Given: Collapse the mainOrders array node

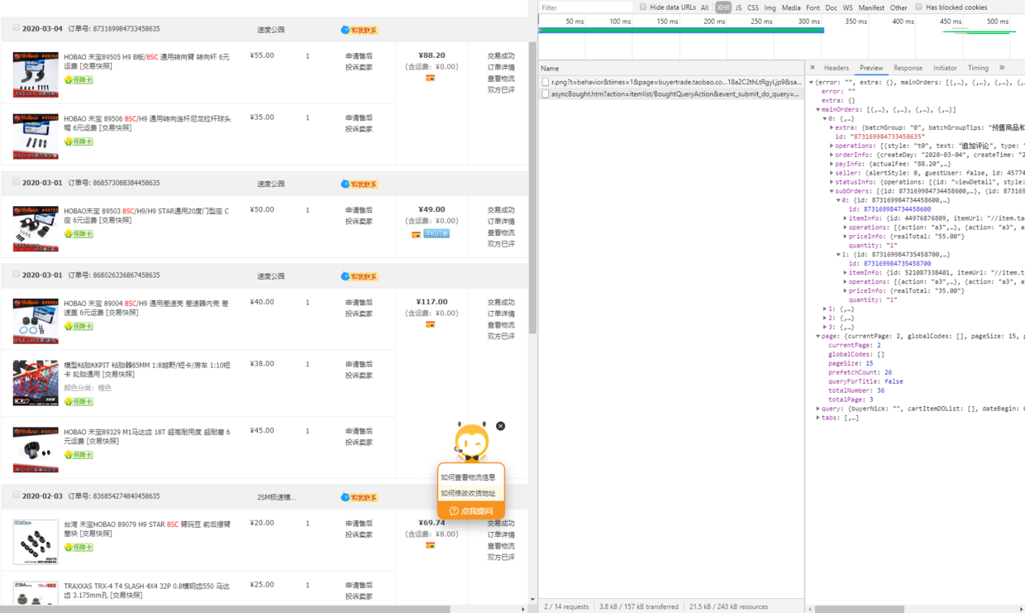Looking at the screenshot, I should 818,109.
